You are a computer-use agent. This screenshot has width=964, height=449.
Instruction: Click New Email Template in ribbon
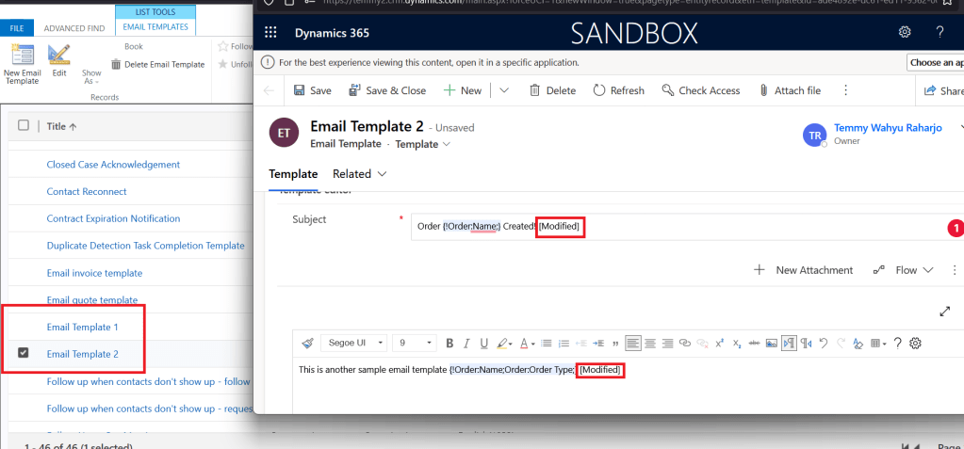(x=23, y=65)
